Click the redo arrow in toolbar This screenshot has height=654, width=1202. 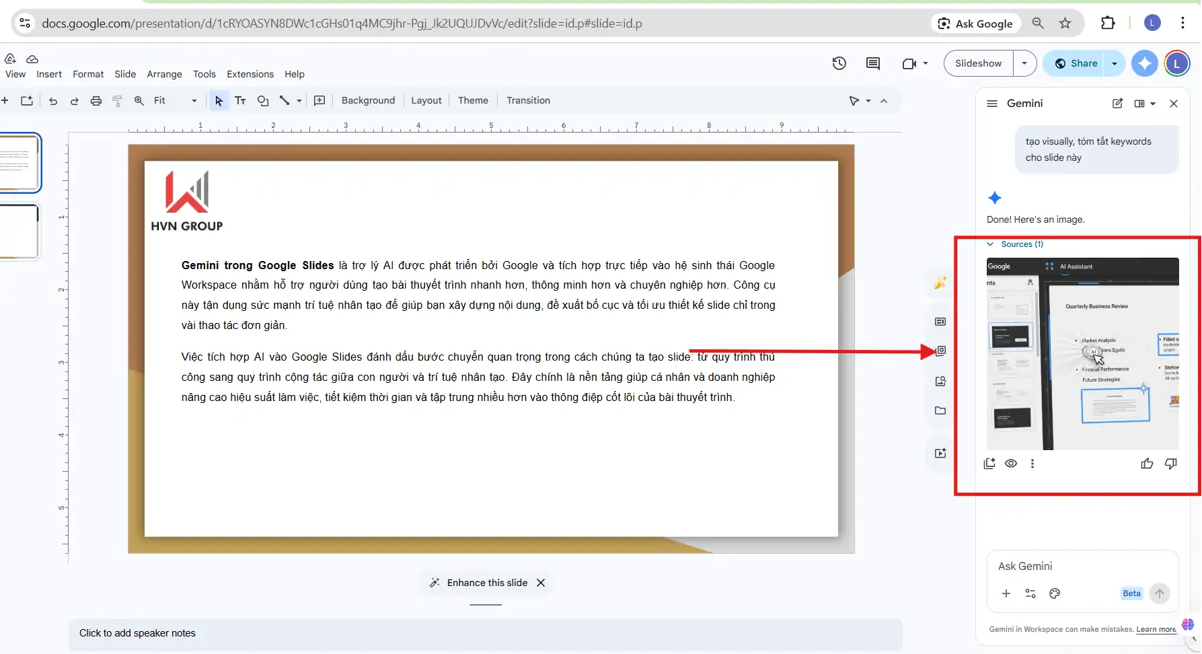point(75,101)
